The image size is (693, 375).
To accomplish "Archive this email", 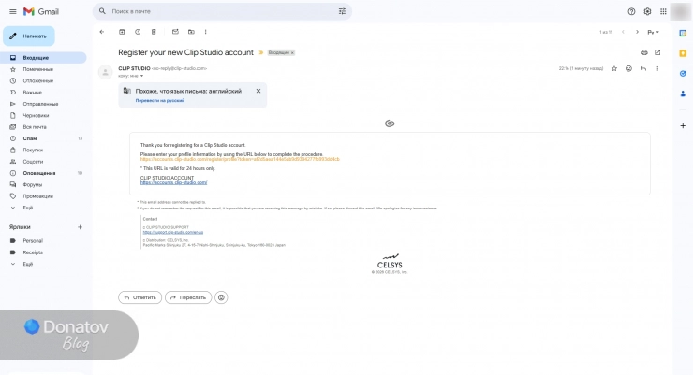I will 122,32.
